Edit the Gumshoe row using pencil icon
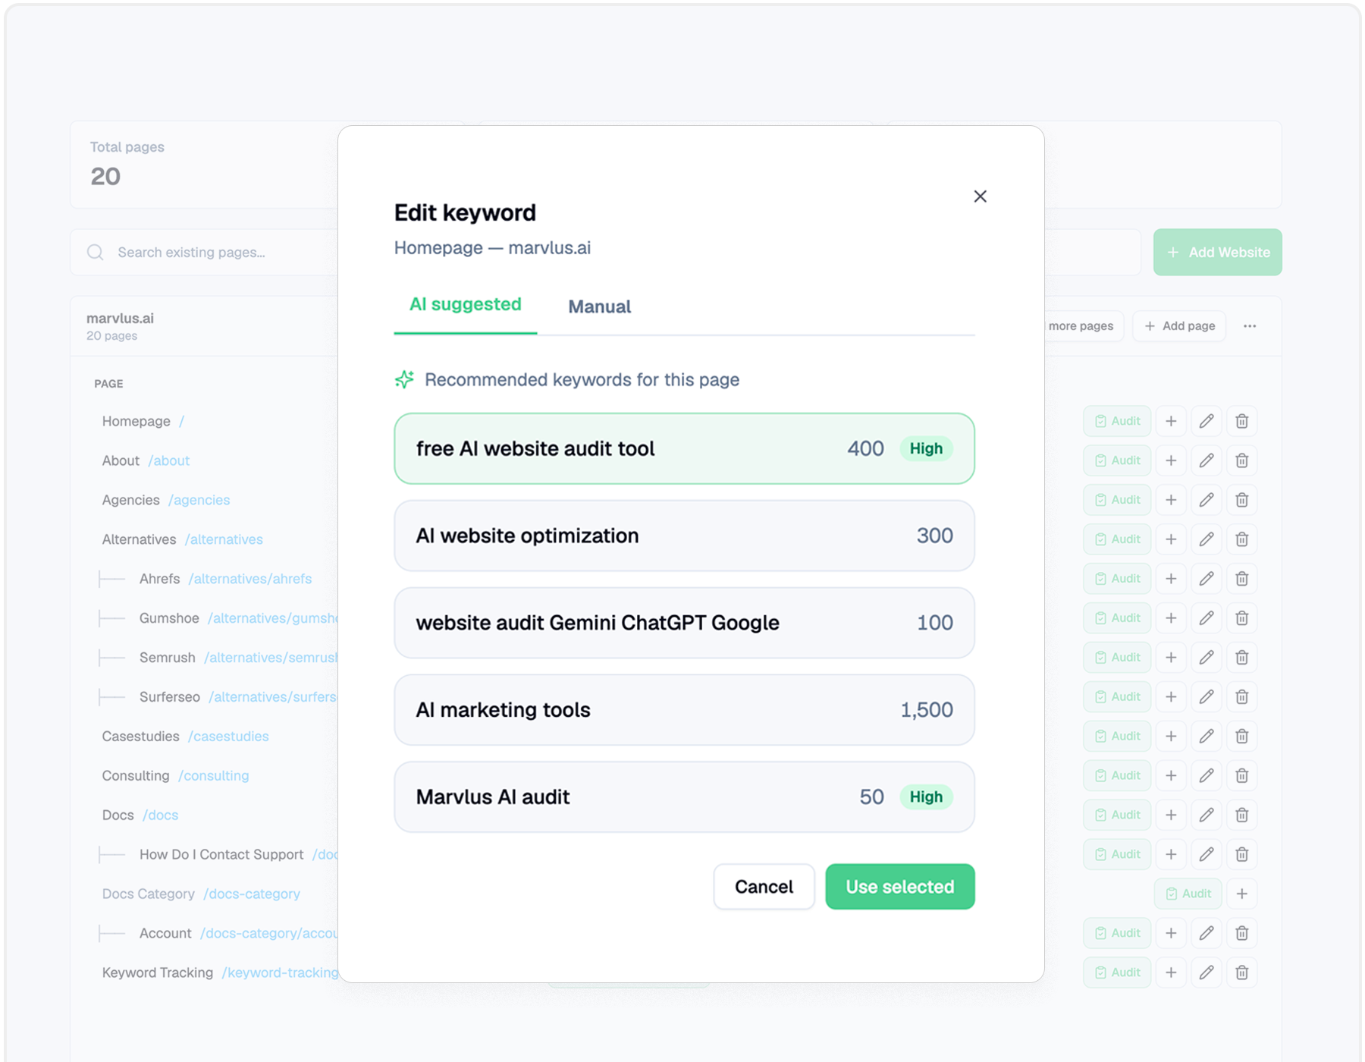The width and height of the screenshot is (1365, 1062). (x=1207, y=618)
